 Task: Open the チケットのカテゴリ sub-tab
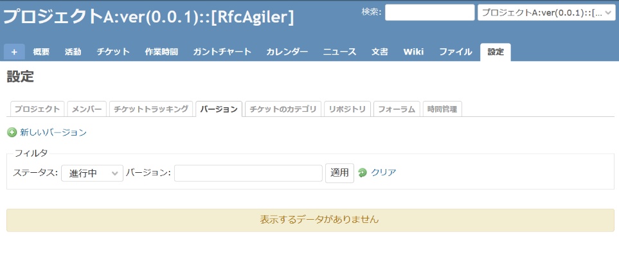(283, 109)
